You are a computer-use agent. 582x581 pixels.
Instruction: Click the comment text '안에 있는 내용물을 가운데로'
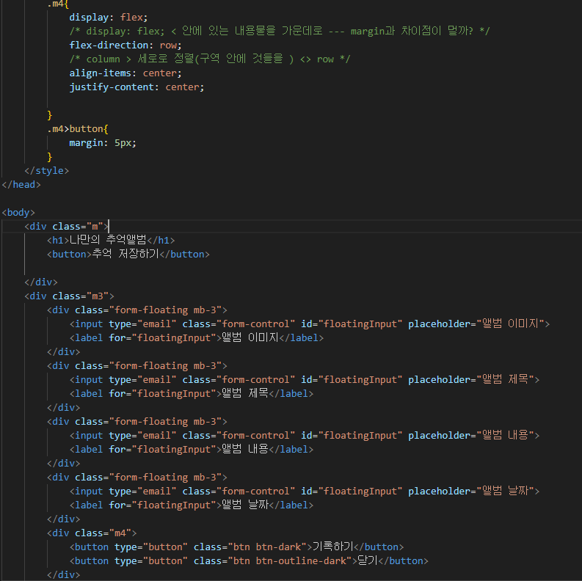(x=252, y=31)
